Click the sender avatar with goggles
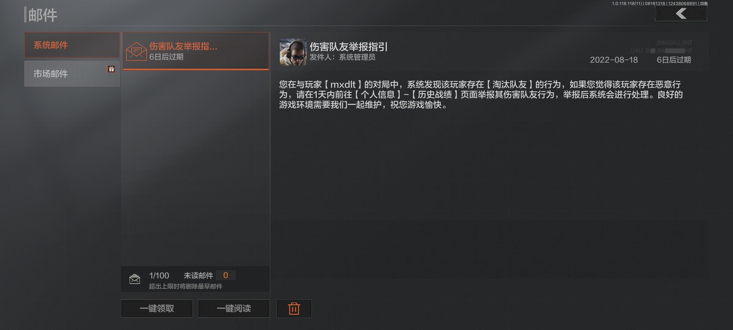 click(x=293, y=52)
